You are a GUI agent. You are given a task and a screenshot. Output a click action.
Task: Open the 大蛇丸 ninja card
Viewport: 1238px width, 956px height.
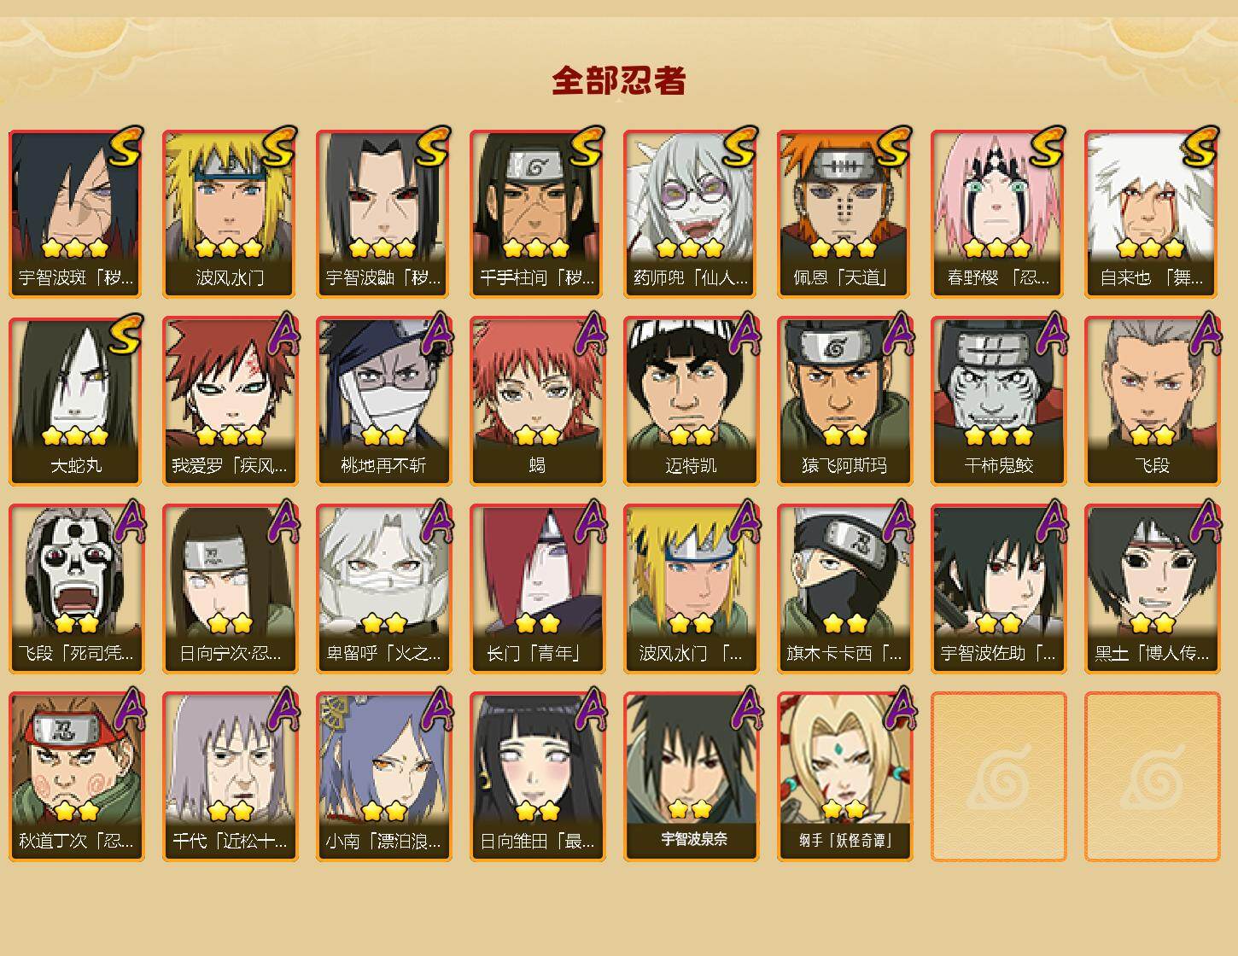point(77,401)
